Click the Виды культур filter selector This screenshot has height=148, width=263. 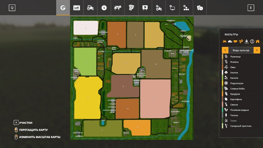point(241,50)
